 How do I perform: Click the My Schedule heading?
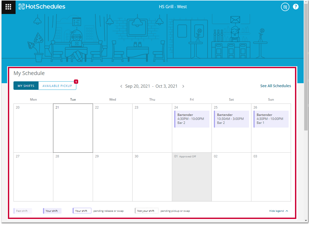point(29,73)
